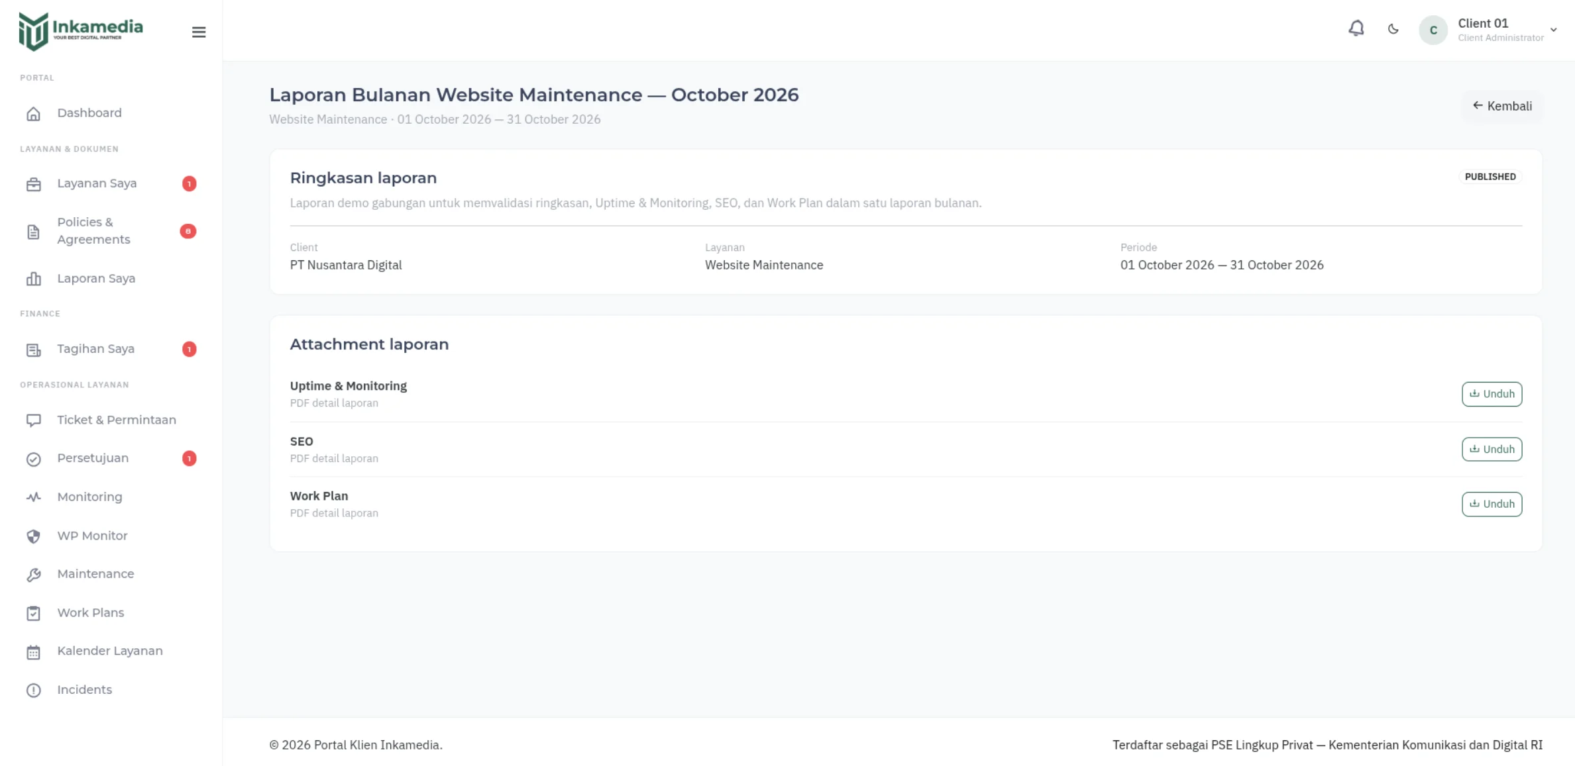Click the Website Maintenance layanan value
Screen dimensions: 1575x766
tap(764, 265)
